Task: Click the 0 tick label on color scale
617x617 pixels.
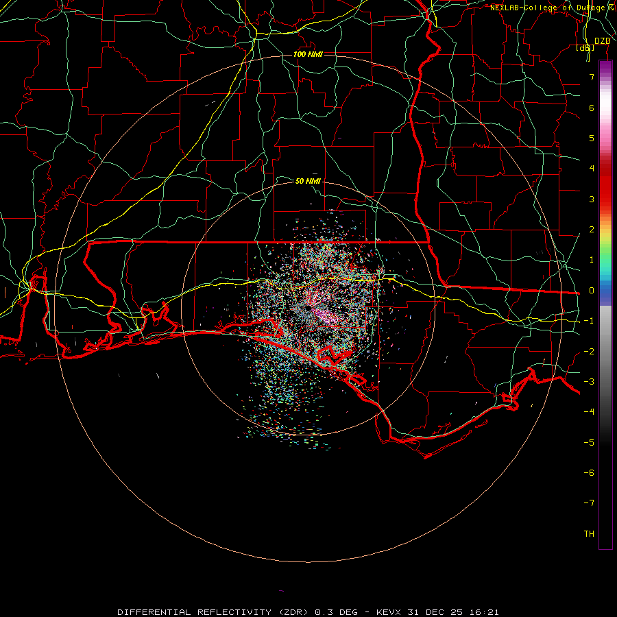Action: [592, 291]
